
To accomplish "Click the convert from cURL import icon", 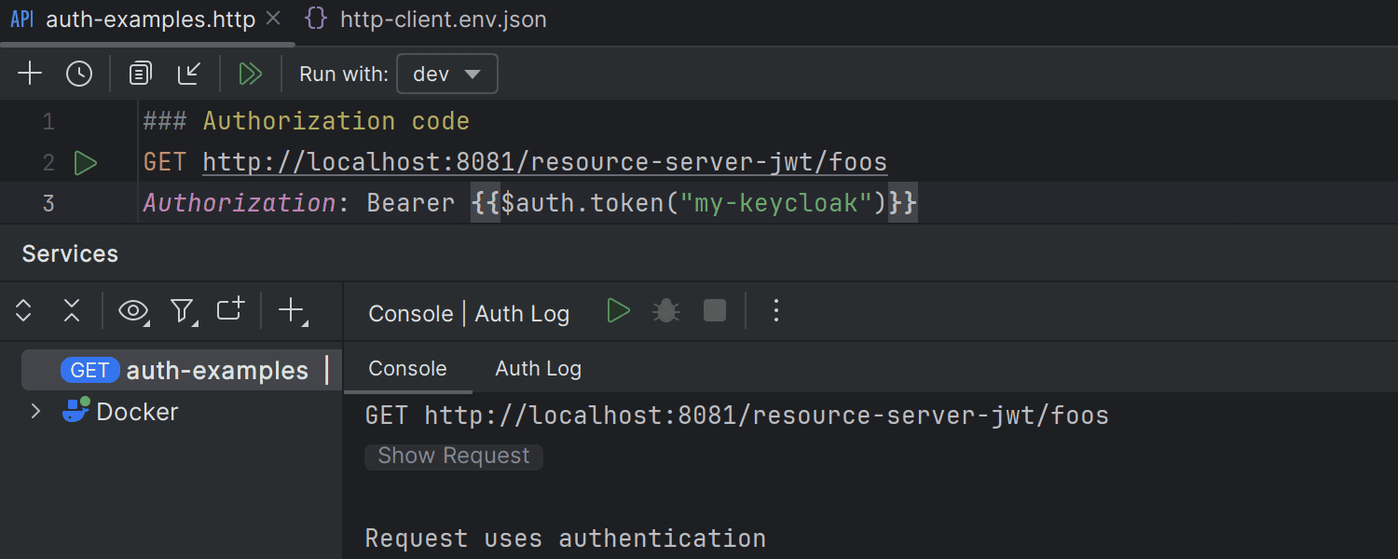I will pyautogui.click(x=189, y=73).
